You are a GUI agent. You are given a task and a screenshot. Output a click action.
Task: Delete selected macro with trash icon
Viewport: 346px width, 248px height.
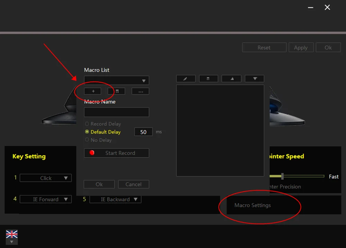[x=117, y=91]
